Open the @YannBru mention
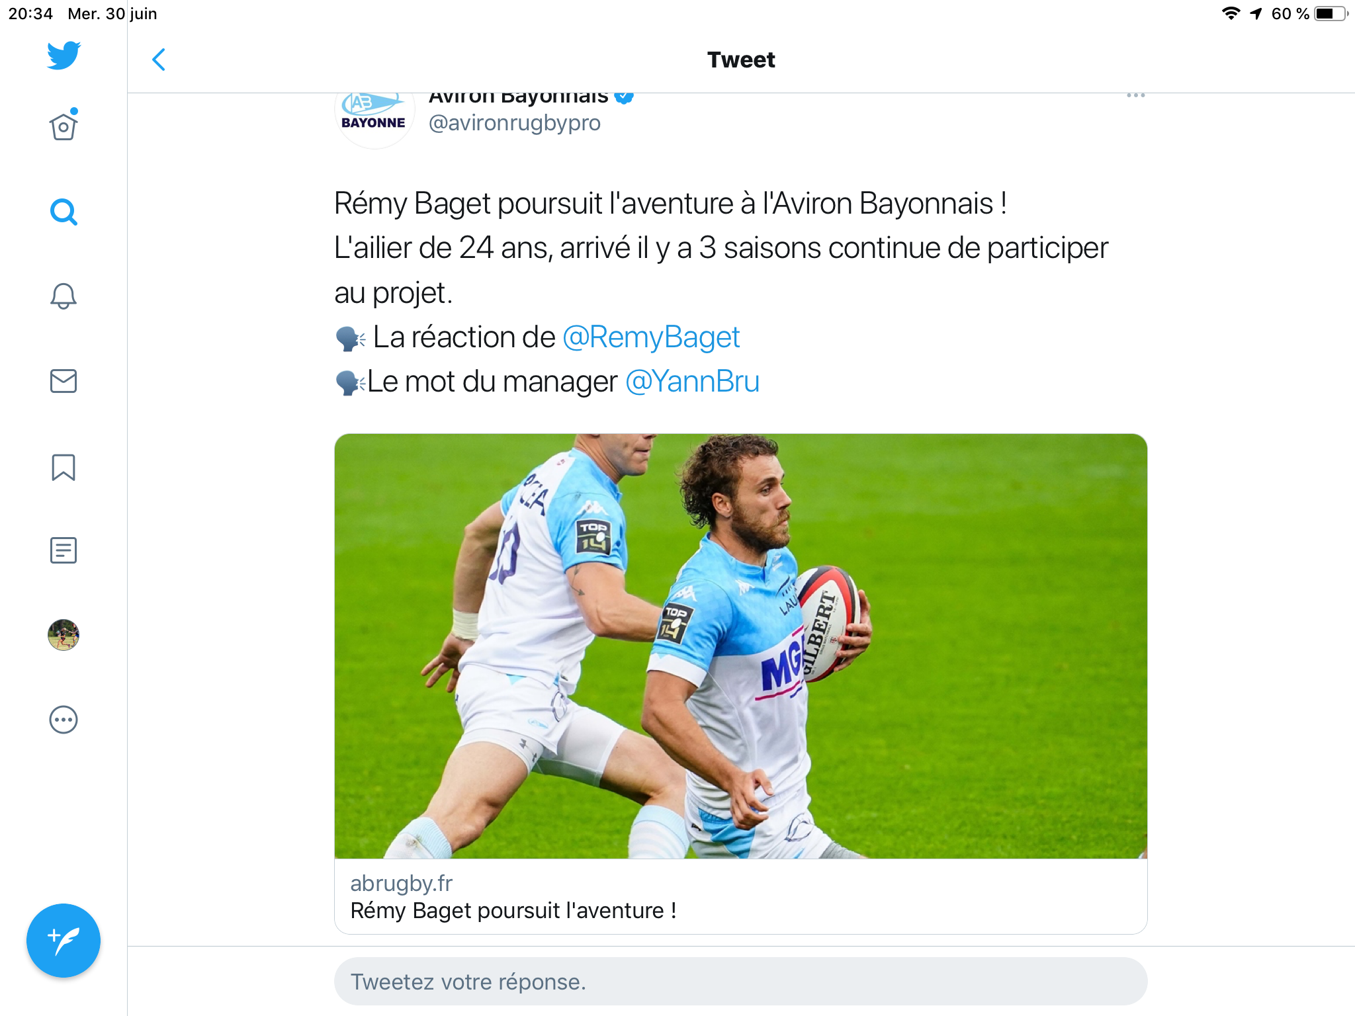 692,382
